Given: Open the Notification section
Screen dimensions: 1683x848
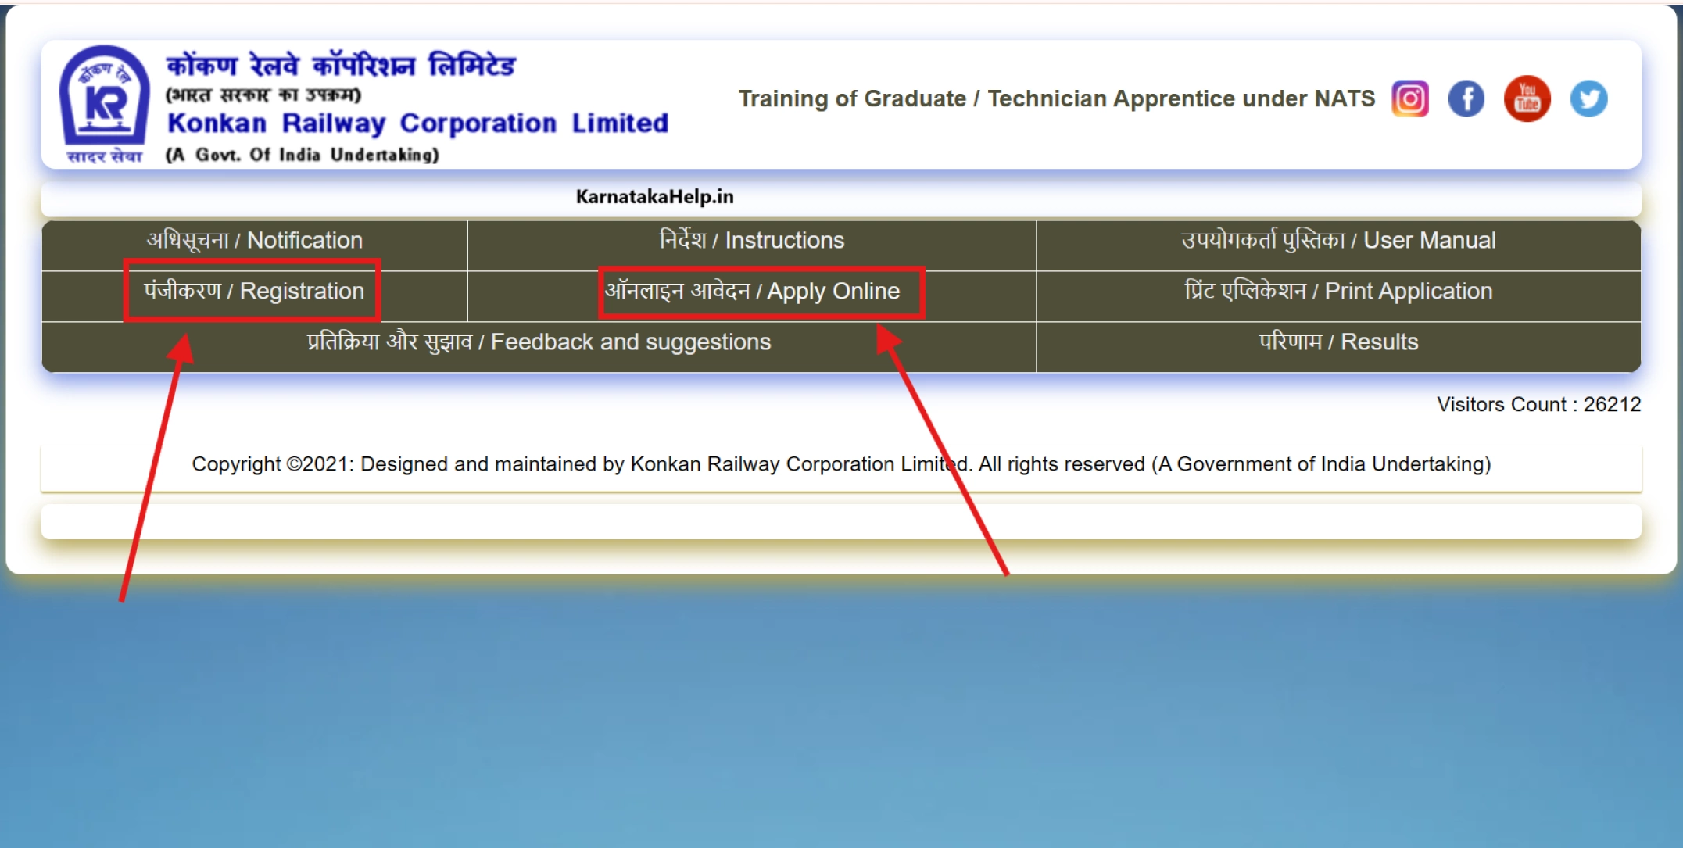Looking at the screenshot, I should coord(254,240).
